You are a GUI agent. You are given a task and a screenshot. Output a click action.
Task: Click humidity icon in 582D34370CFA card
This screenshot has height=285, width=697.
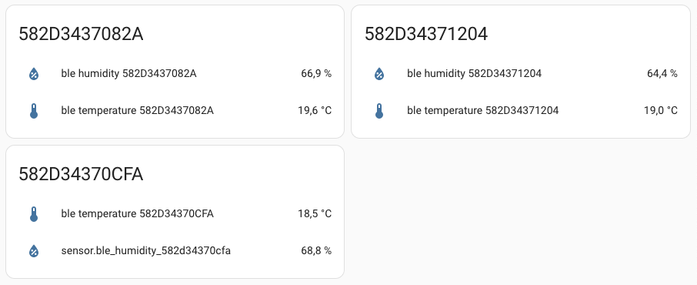point(34,251)
